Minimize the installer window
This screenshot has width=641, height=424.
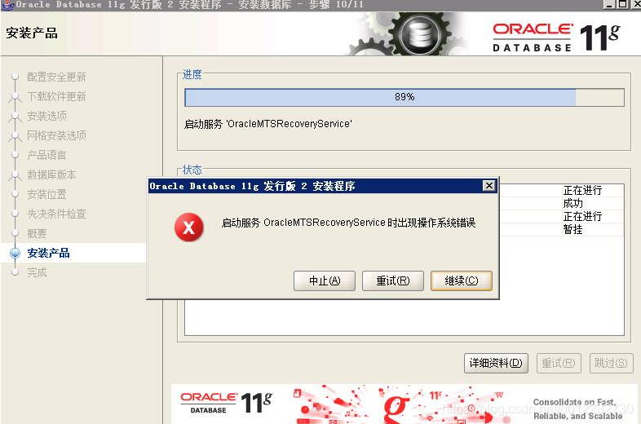[x=609, y=5]
